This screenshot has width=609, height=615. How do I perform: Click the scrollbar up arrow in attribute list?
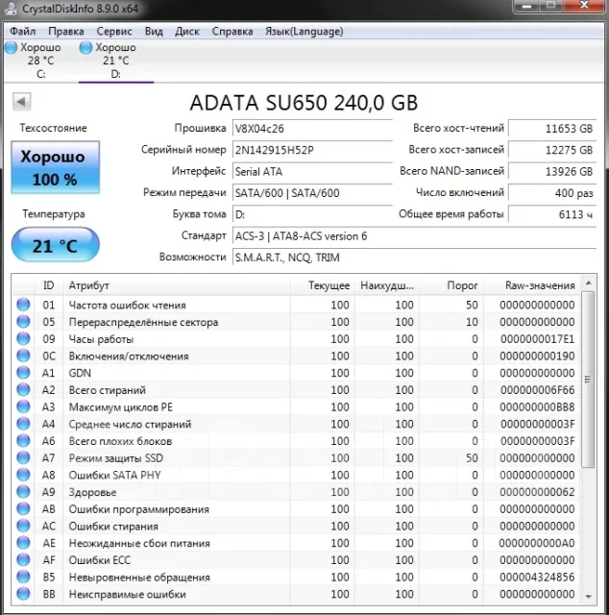(x=588, y=283)
